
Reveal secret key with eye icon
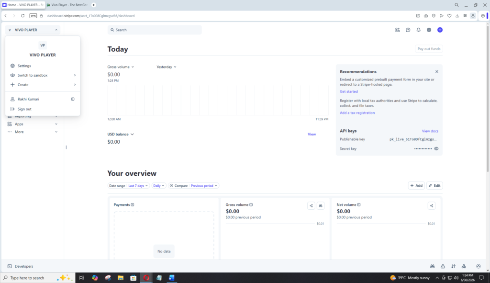click(436, 148)
